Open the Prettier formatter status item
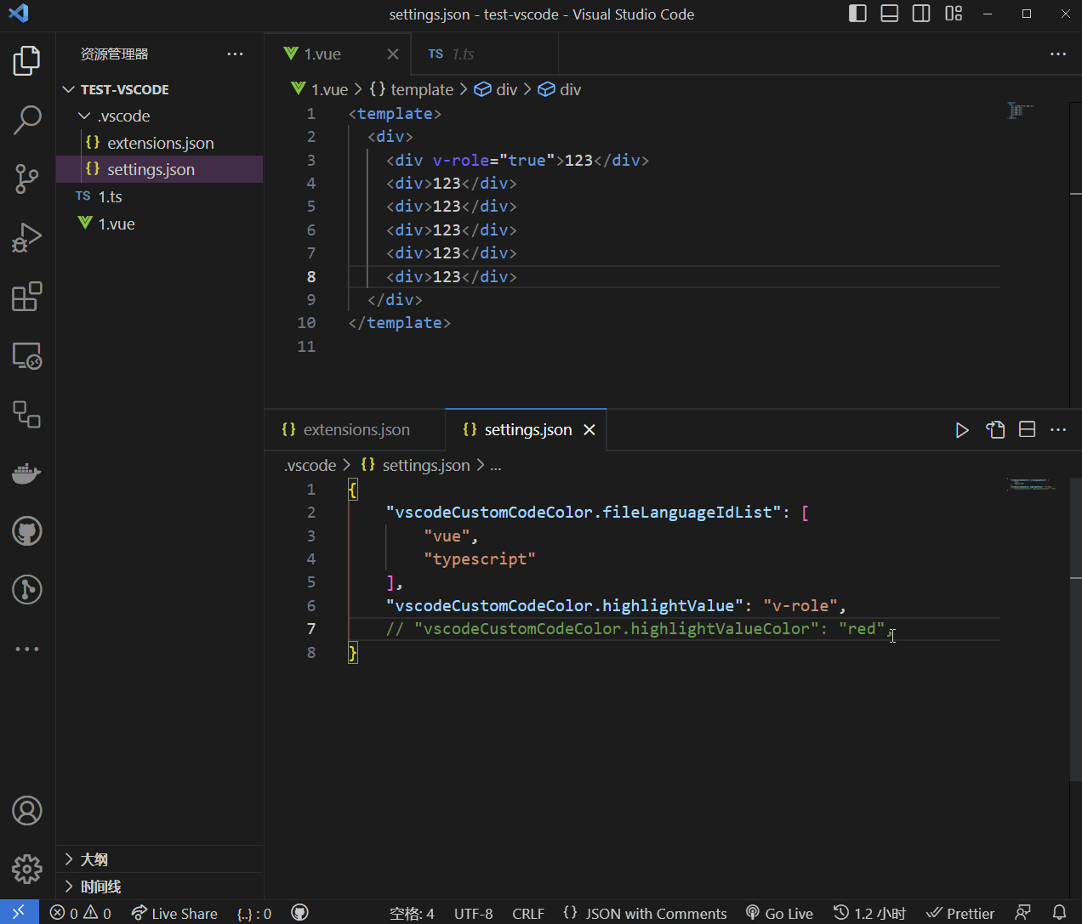The image size is (1082, 924). 960,912
